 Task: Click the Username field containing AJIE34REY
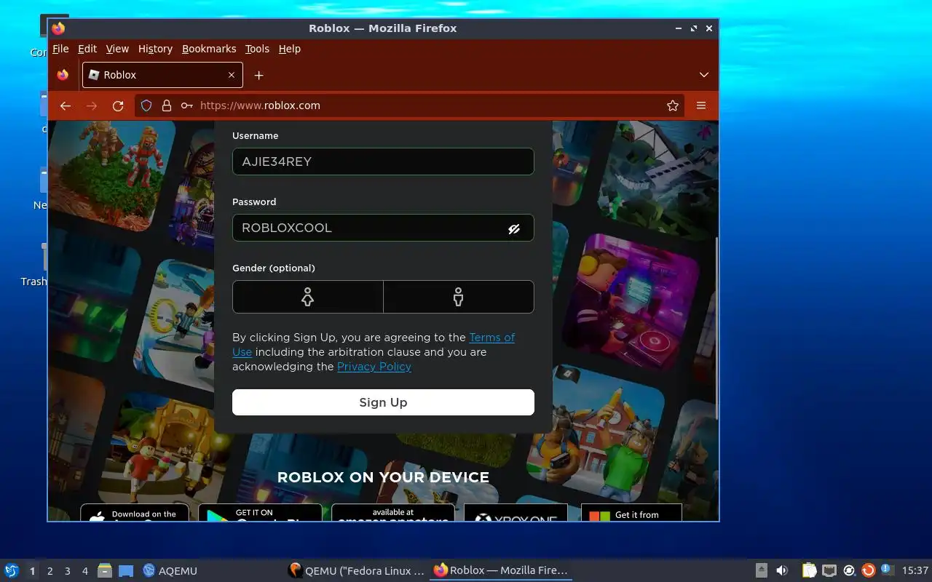click(x=383, y=162)
